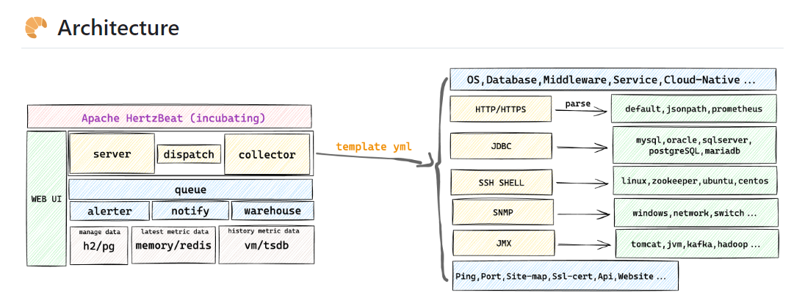Click the manage data label
The height and width of the screenshot is (298, 805).
click(100, 233)
